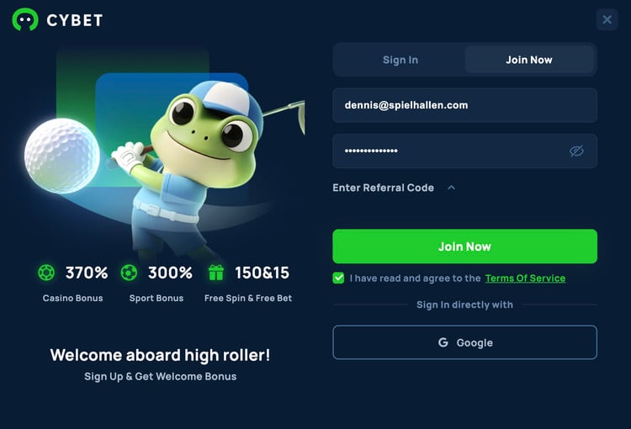Click Welcome aboard high roller! heading
Screen dimensions: 631x429
tap(160, 355)
